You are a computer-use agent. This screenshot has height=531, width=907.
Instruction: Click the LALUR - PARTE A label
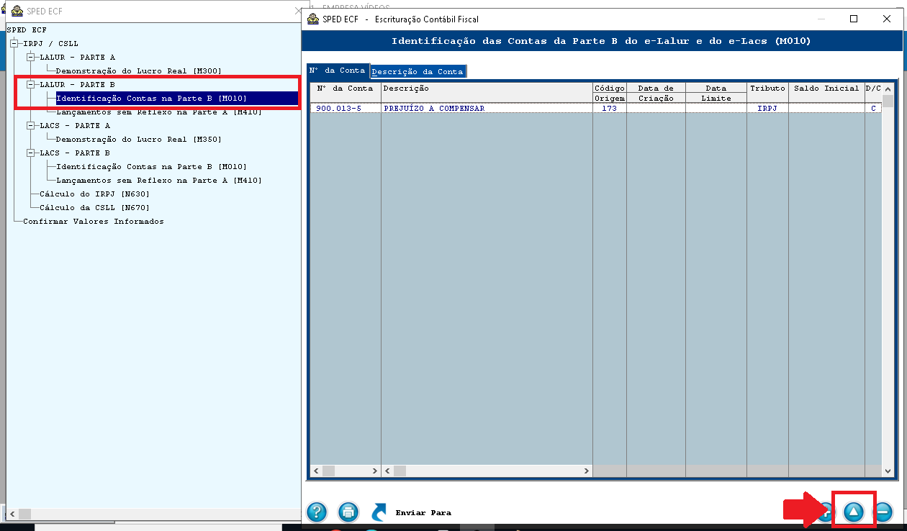[x=78, y=57]
